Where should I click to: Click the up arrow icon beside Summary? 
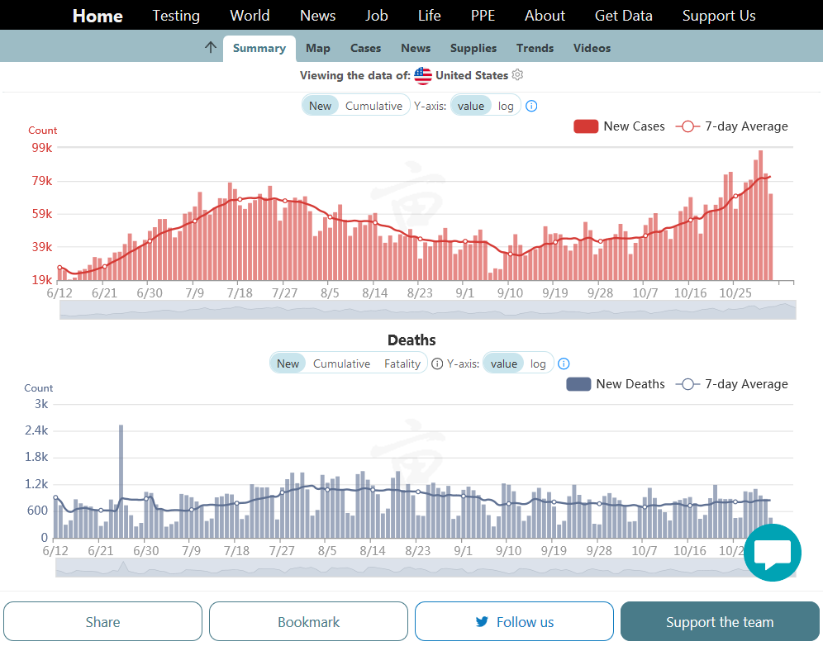[x=211, y=48]
